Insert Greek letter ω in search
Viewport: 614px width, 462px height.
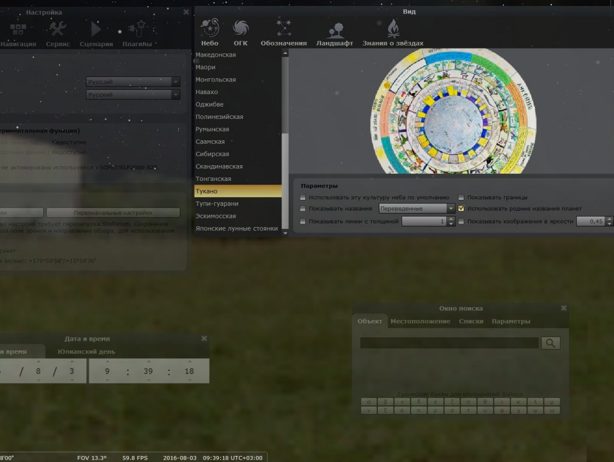click(552, 410)
